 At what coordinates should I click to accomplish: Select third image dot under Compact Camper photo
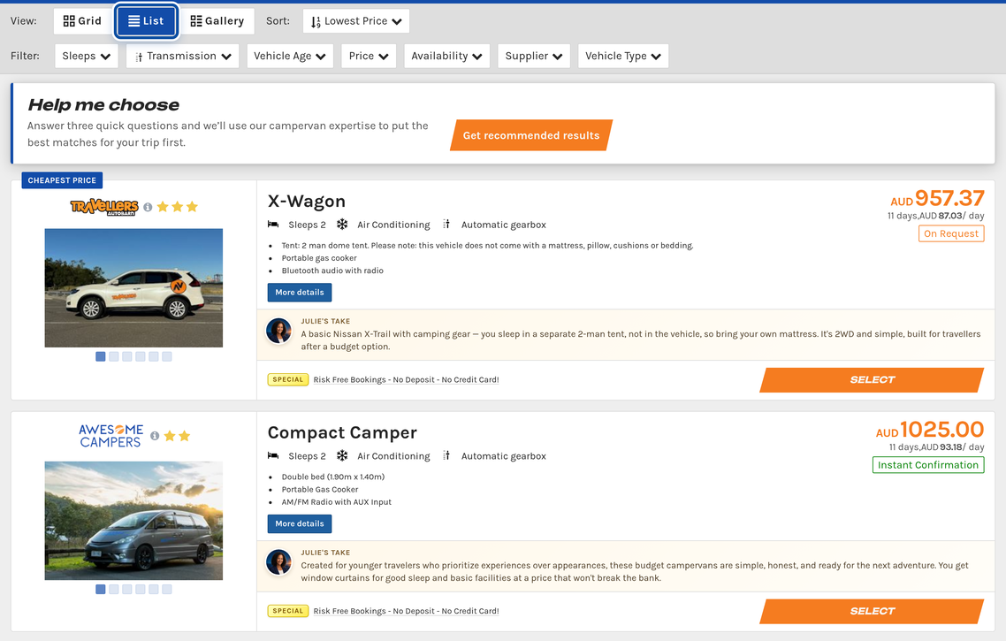pos(127,589)
